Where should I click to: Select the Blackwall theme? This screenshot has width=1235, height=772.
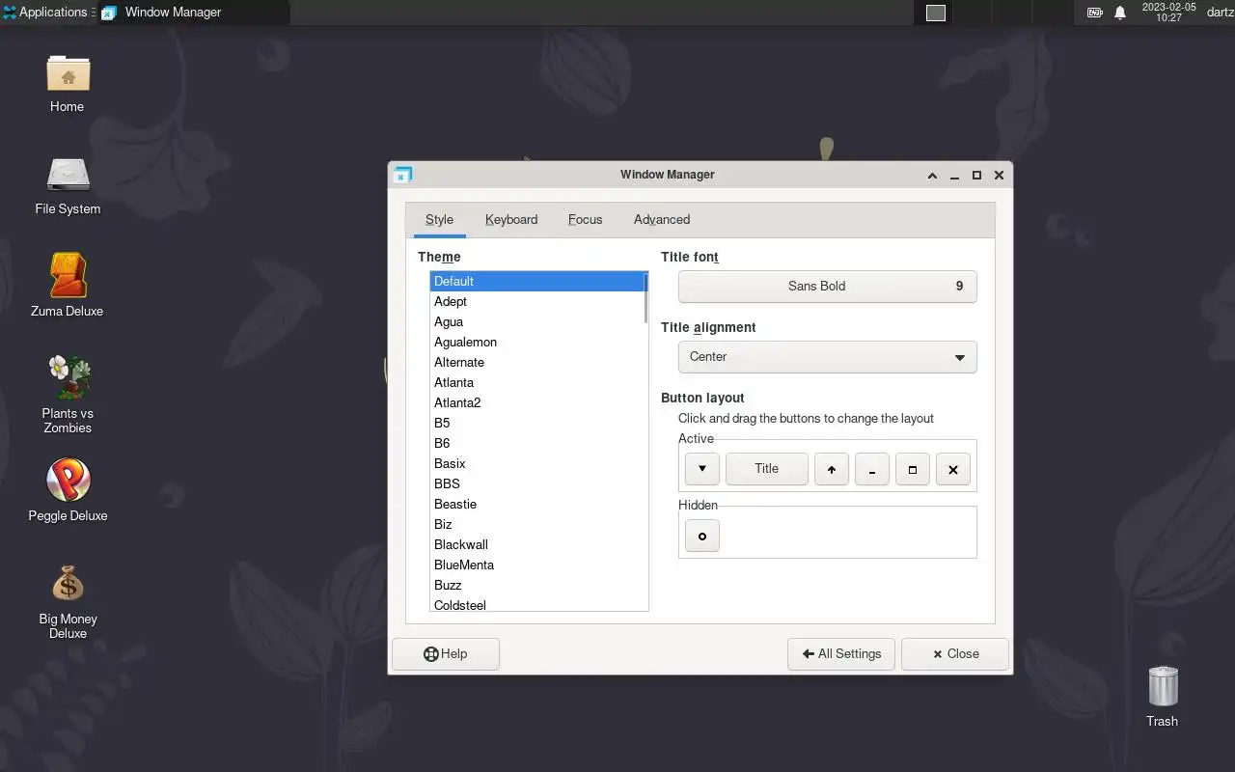tap(536, 545)
